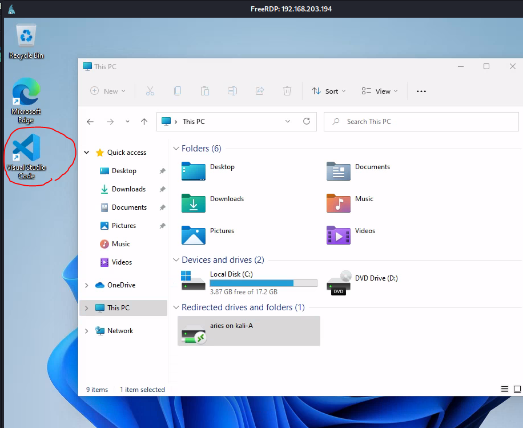This screenshot has height=428, width=523.
Task: Collapse the Redirected drives and folders group
Action: (x=176, y=307)
